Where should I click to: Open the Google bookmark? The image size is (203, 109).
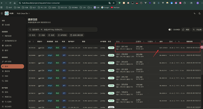[x=105, y=8]
